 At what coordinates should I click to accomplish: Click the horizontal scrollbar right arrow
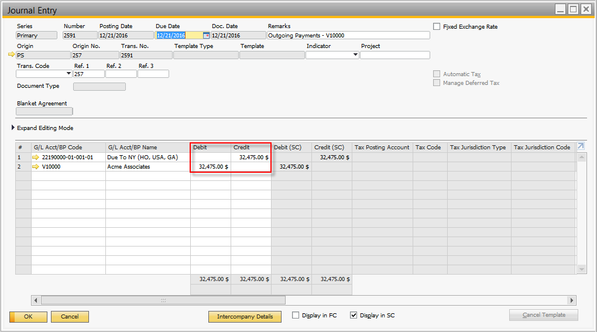click(x=572, y=300)
